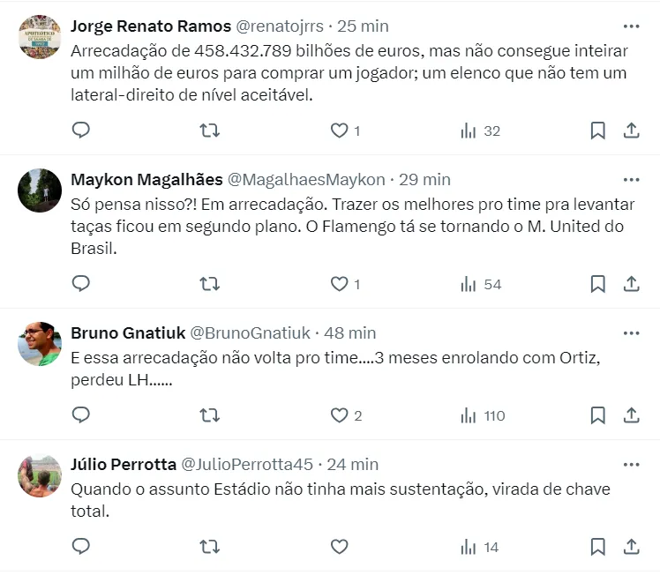The width and height of the screenshot is (660, 575).
Task: Open Bruno Gnatiuk's profile name link
Action: 127,333
